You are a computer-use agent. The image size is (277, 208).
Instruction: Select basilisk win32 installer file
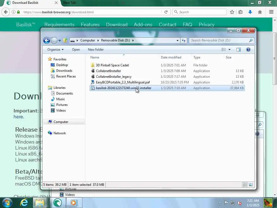(x=167, y=88)
